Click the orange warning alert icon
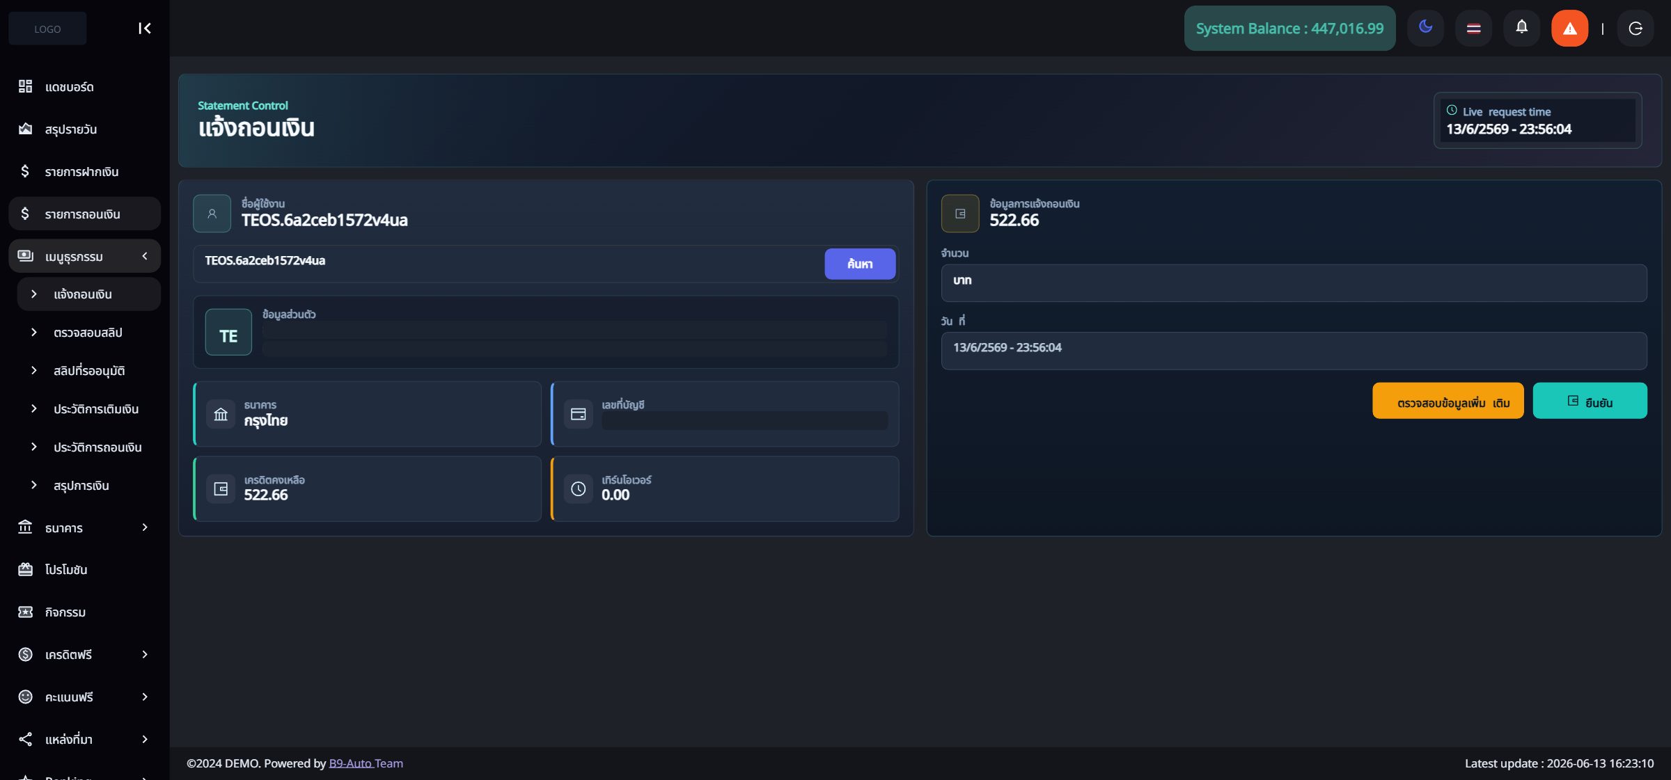This screenshot has width=1671, height=780. pos(1569,29)
